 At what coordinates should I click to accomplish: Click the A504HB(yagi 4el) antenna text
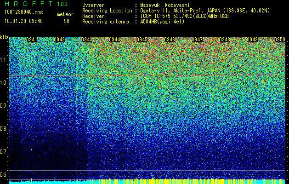pos(162,22)
